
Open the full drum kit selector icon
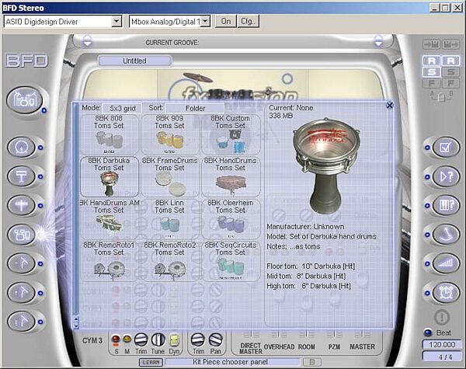[24, 100]
